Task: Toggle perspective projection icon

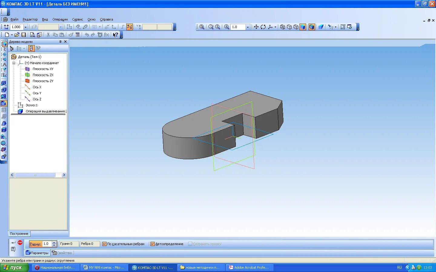Action: click(x=321, y=27)
